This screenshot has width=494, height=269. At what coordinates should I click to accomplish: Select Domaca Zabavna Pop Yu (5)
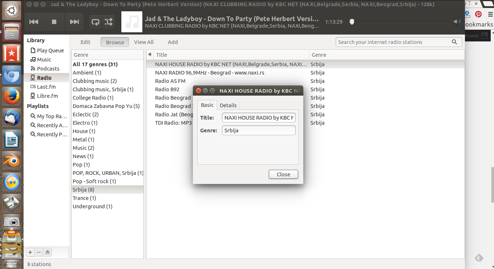tap(108, 106)
